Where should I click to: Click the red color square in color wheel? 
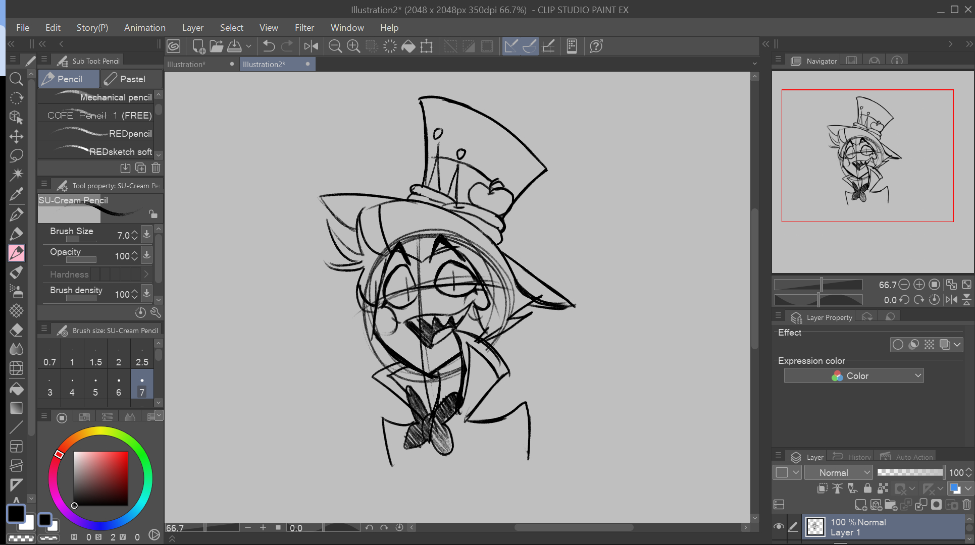tap(100, 478)
